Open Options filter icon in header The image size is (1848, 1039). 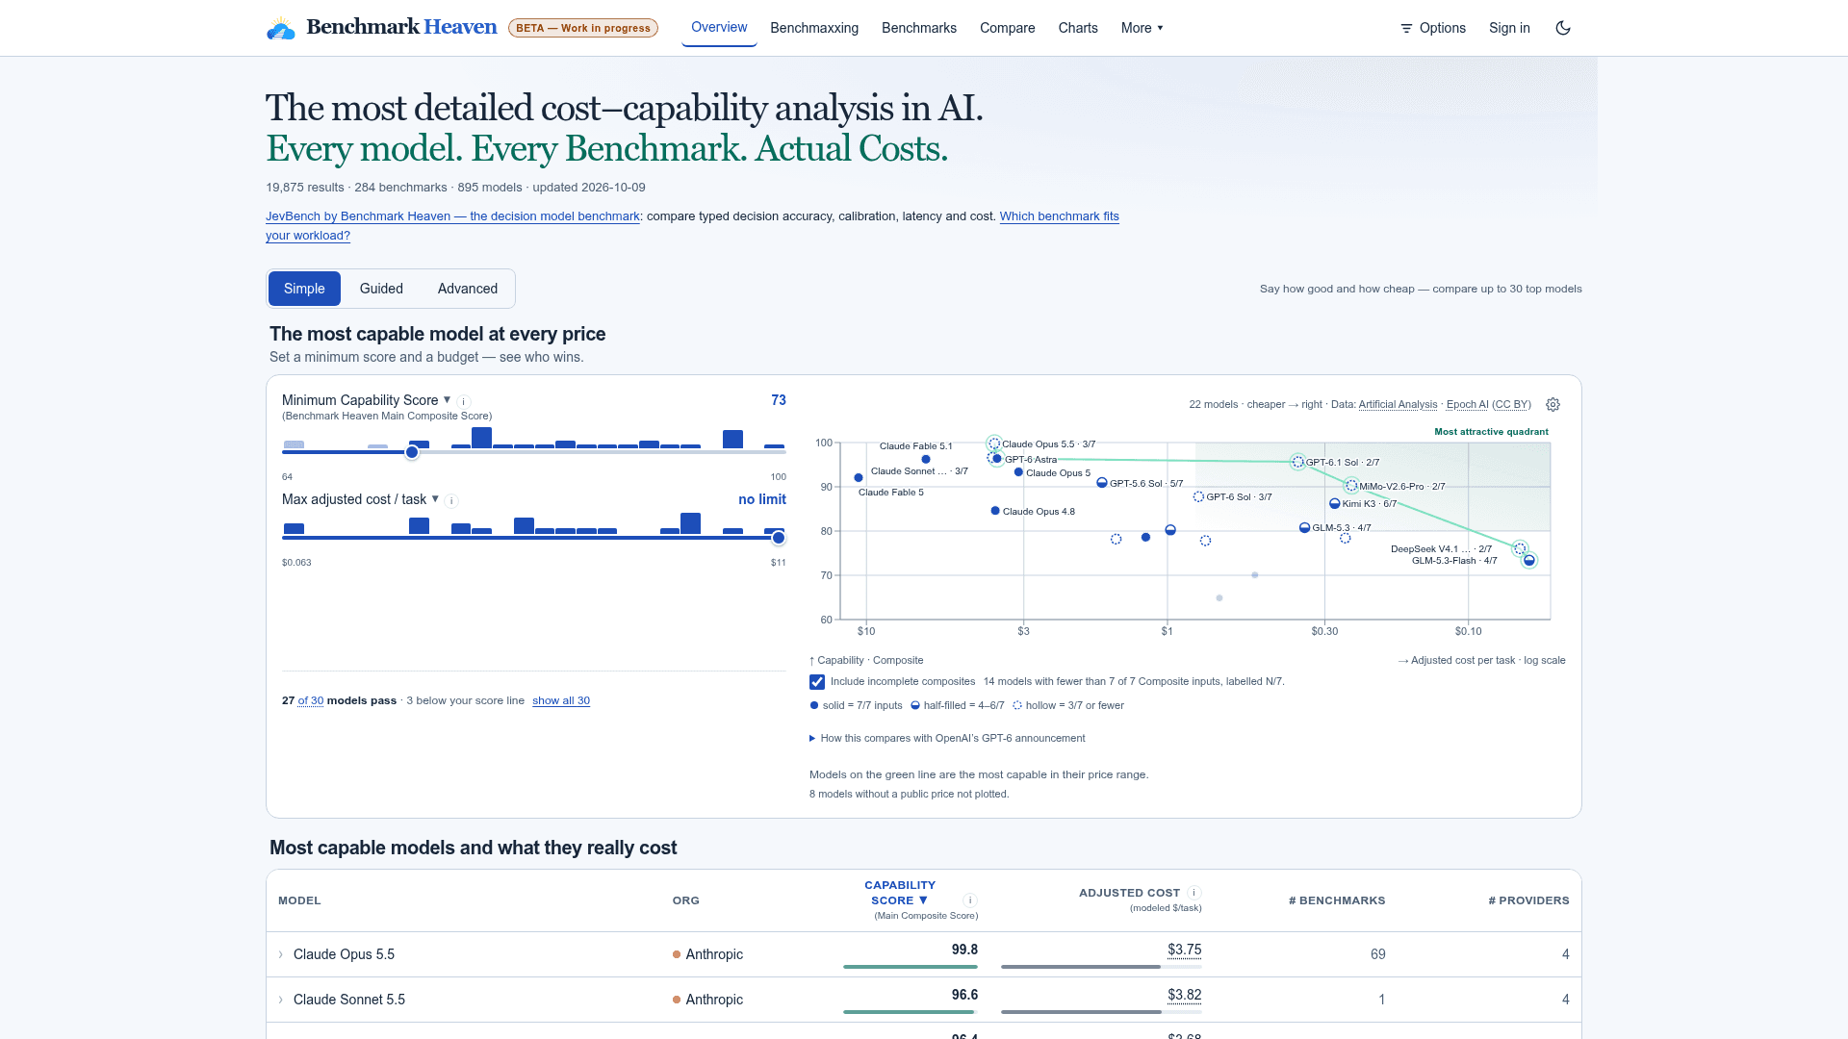(1406, 28)
